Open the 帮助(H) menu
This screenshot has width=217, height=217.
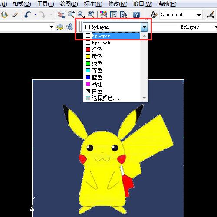coord(168,4)
